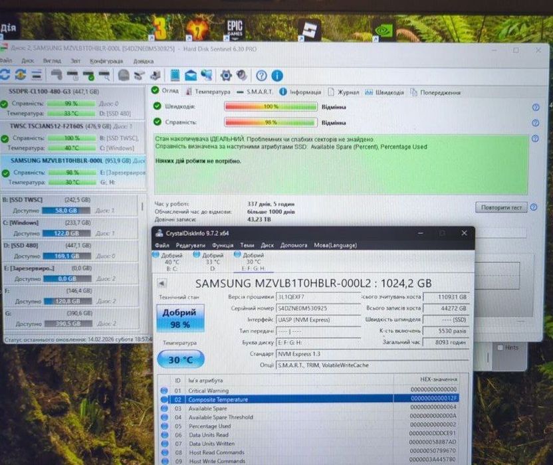Select SAMSUNG MZVLB1T0HBLR-000L disk in list
553x465 pixels.
pos(73,171)
